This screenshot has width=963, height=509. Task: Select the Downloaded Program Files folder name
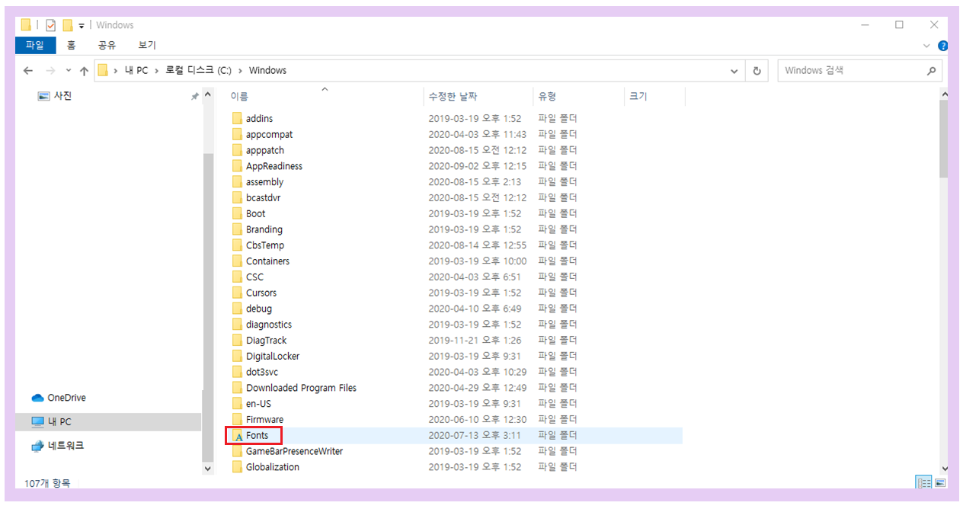(301, 388)
